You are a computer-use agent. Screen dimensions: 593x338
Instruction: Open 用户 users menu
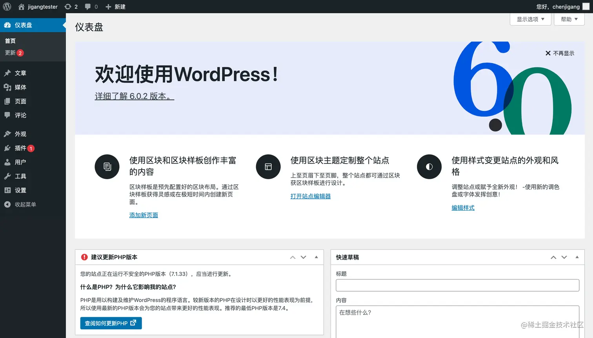(33, 162)
